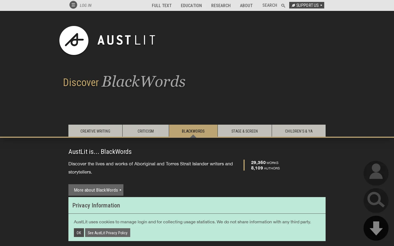Open the floating large search icon
This screenshot has width=394, height=246.
[x=376, y=200]
